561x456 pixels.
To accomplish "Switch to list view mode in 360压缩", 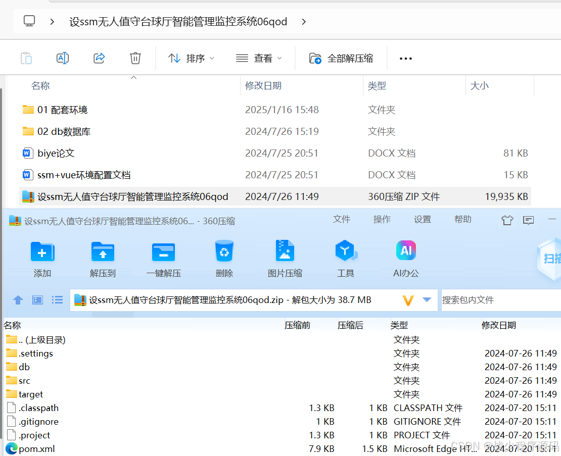I will [x=57, y=300].
